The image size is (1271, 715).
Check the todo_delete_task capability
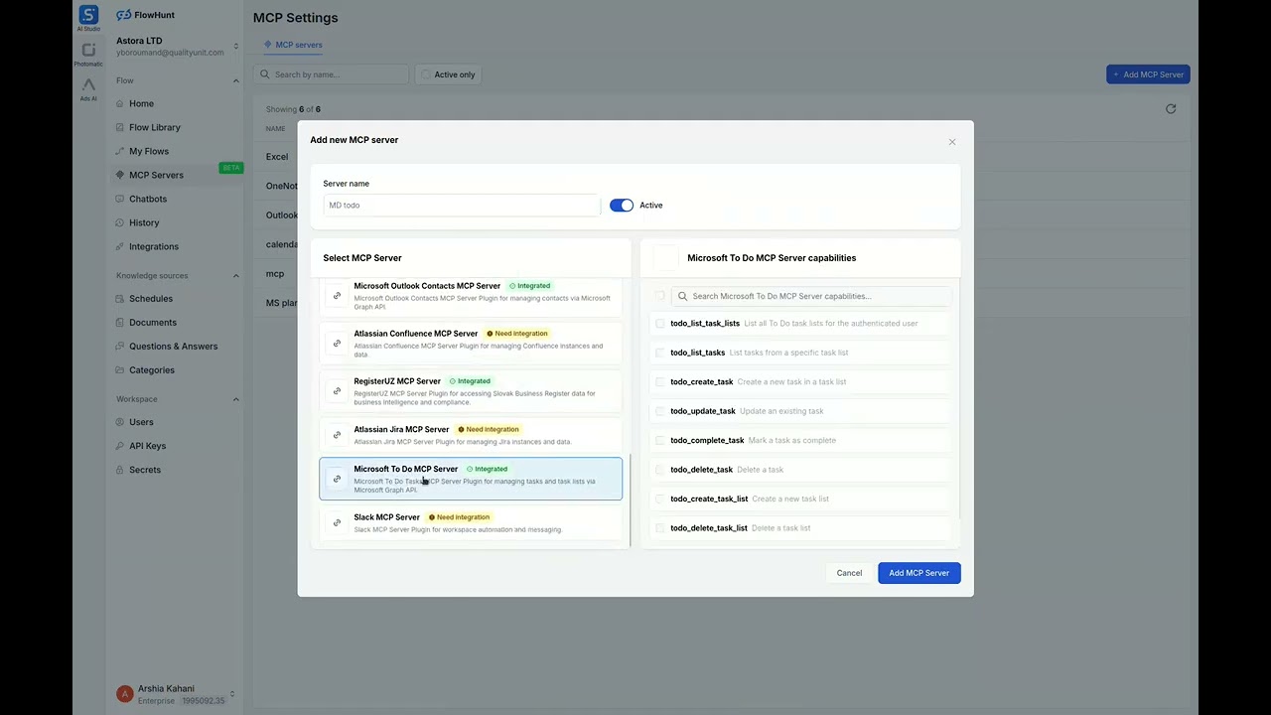660,470
